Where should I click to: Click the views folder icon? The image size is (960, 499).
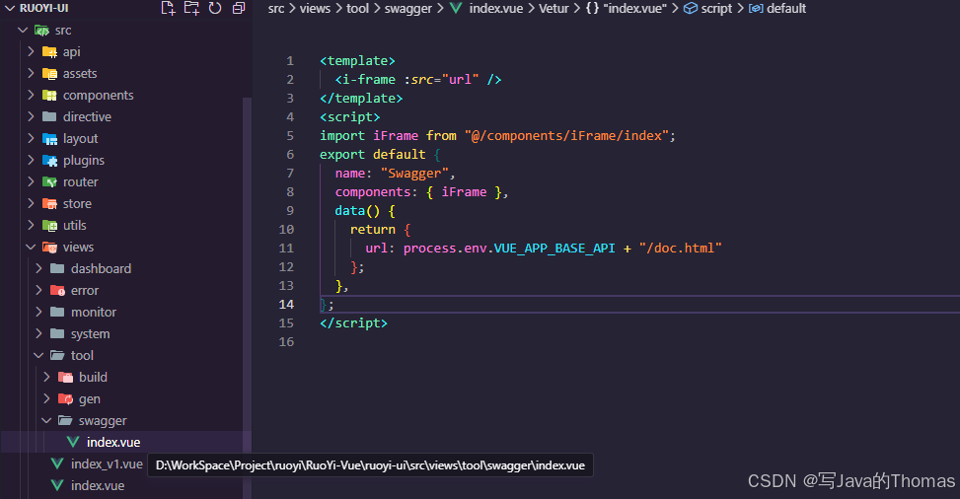pyautogui.click(x=49, y=248)
